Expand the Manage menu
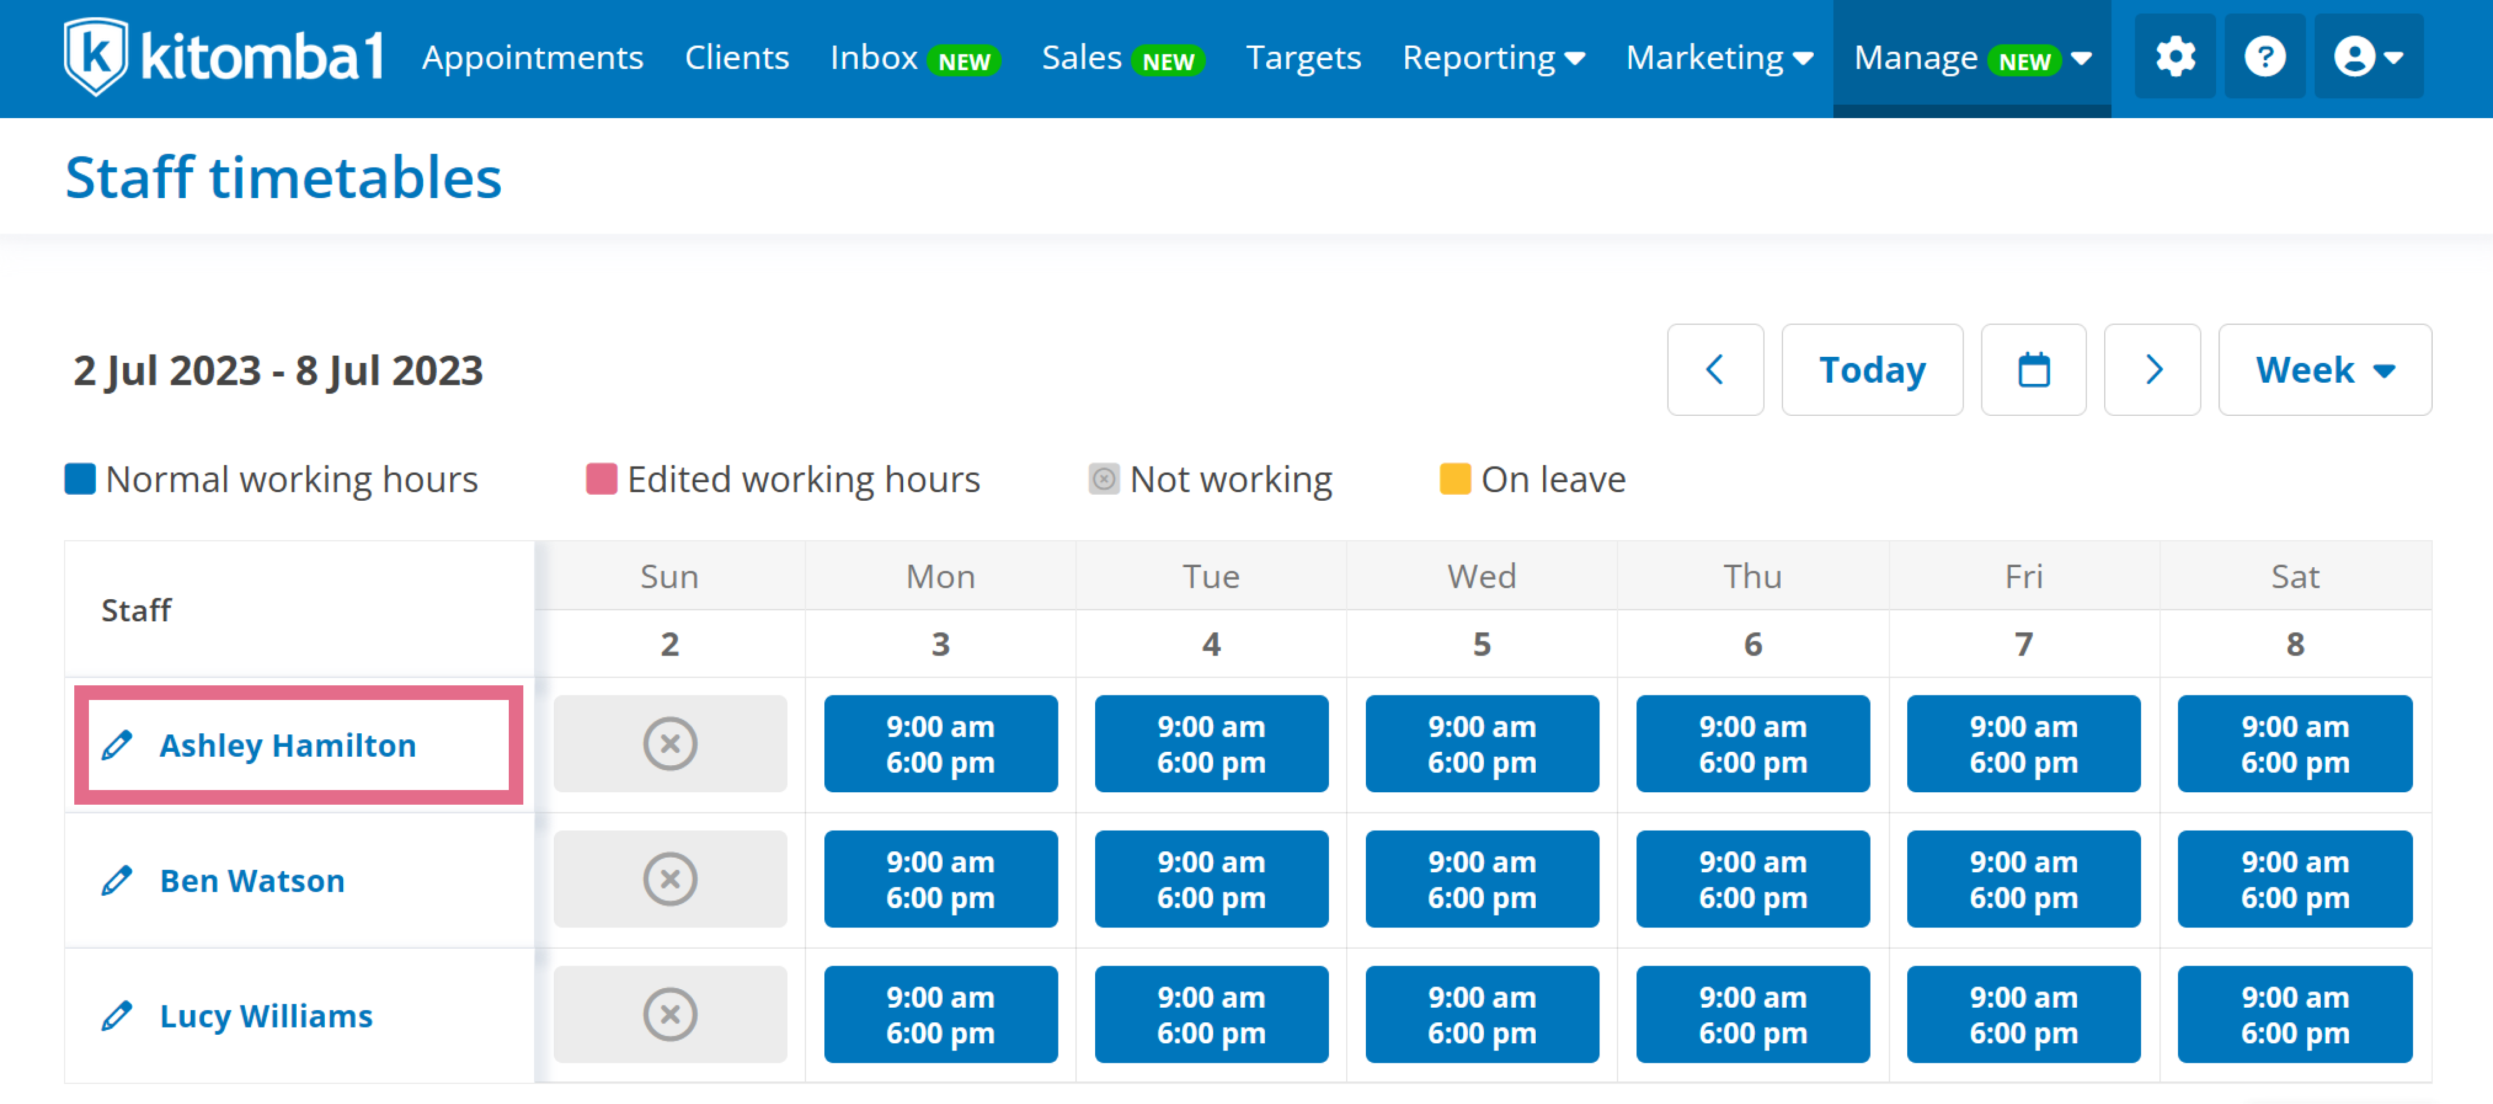Screen dimensions: 2493x1104 [x=1971, y=58]
